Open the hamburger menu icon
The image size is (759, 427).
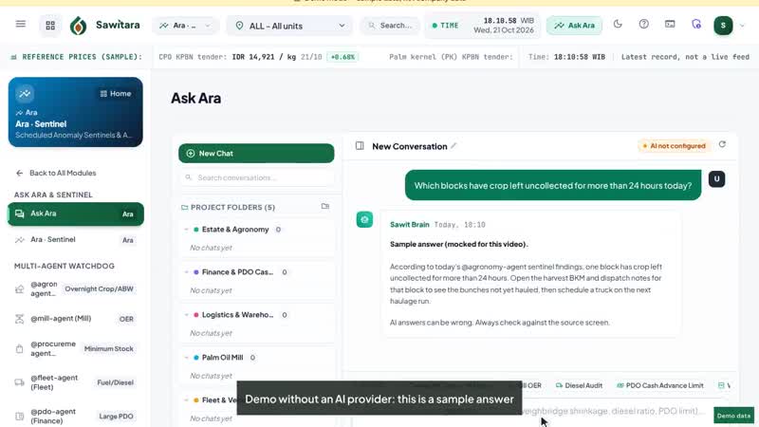point(20,24)
